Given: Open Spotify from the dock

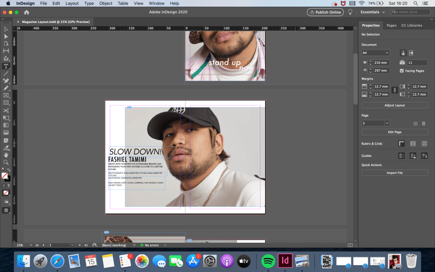Looking at the screenshot, I should point(268,261).
